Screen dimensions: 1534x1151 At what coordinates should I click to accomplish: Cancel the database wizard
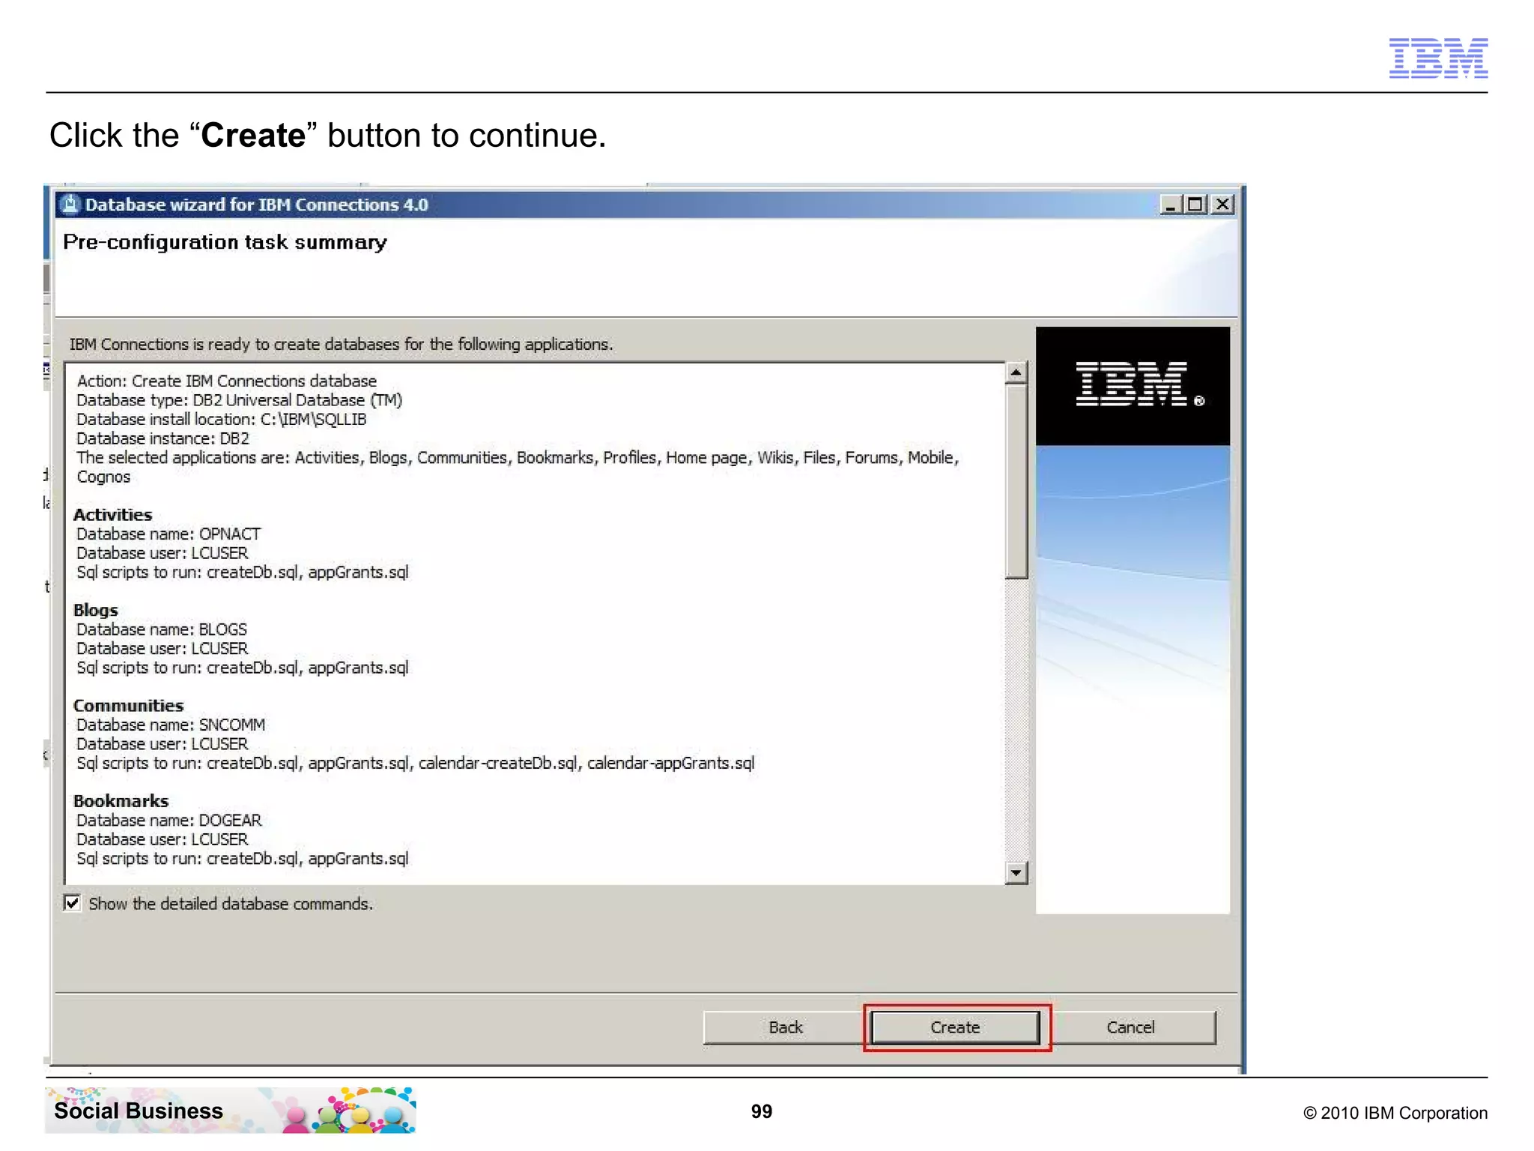pyautogui.click(x=1130, y=1027)
